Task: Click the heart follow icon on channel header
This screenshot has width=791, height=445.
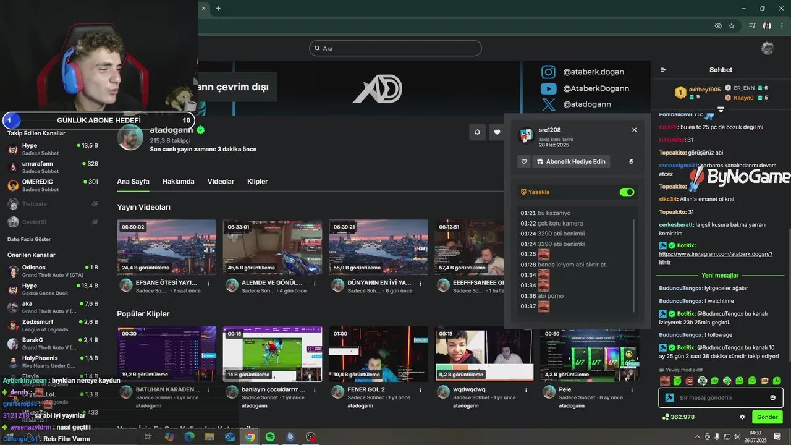Action: coord(497,132)
